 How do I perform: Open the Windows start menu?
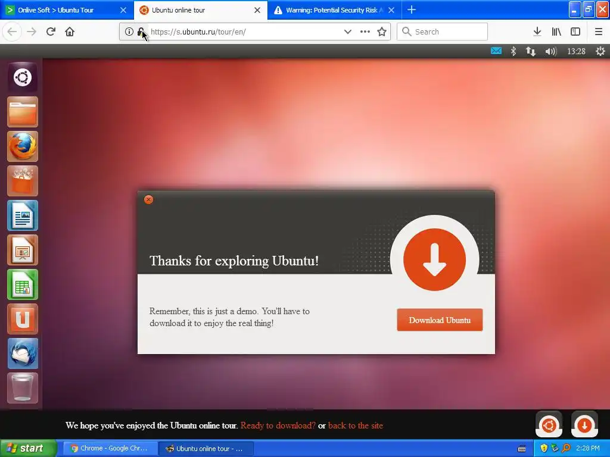28,449
